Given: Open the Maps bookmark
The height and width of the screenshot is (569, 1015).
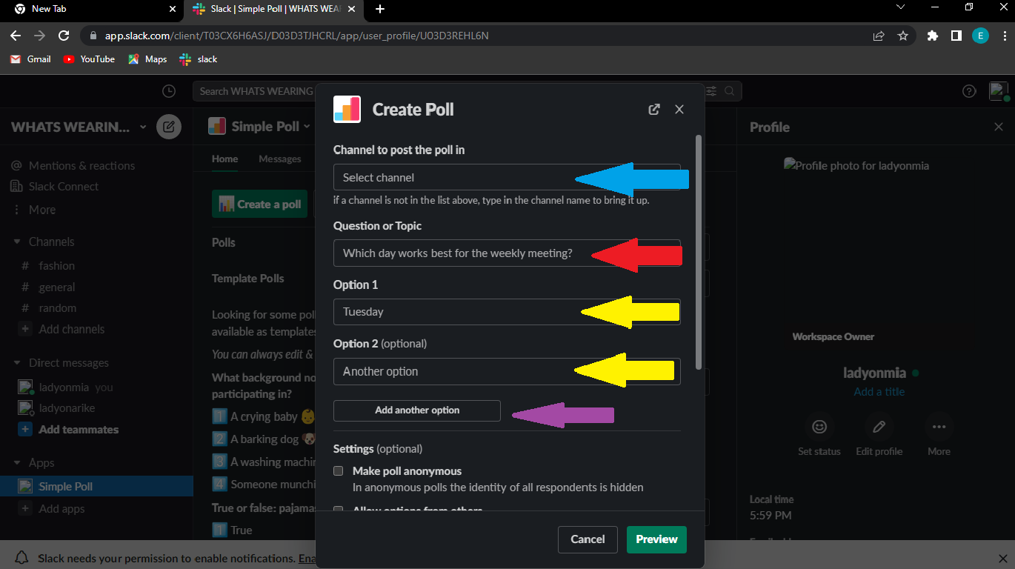Looking at the screenshot, I should tap(147, 59).
